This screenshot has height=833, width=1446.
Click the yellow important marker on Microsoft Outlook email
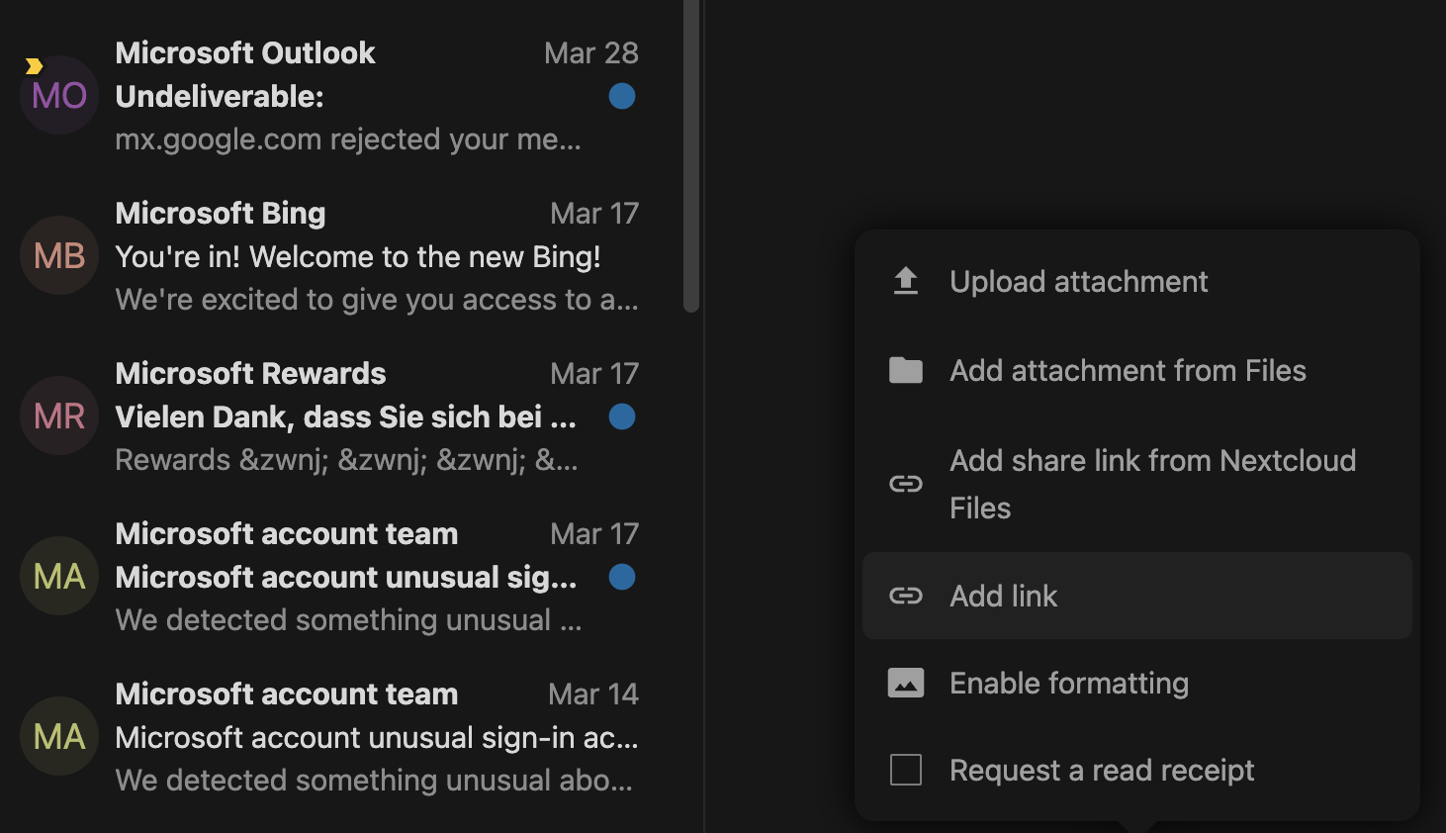click(x=34, y=66)
